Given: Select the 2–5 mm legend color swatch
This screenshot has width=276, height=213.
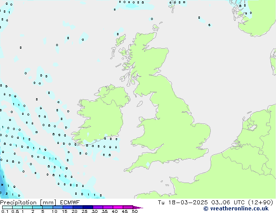Looking at the screenshot, I should (x=37, y=207).
